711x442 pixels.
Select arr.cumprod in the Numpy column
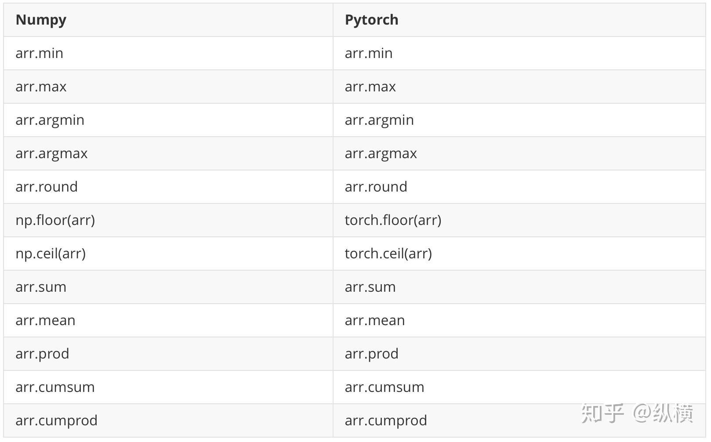pos(56,420)
